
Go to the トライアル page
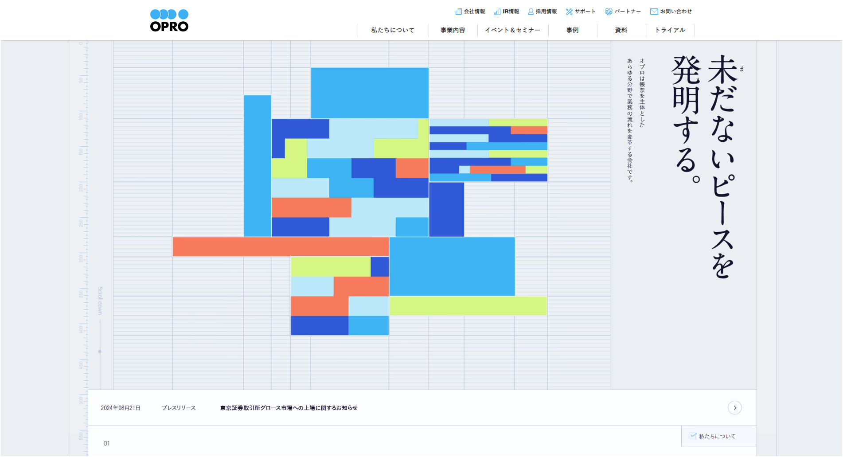(x=670, y=30)
